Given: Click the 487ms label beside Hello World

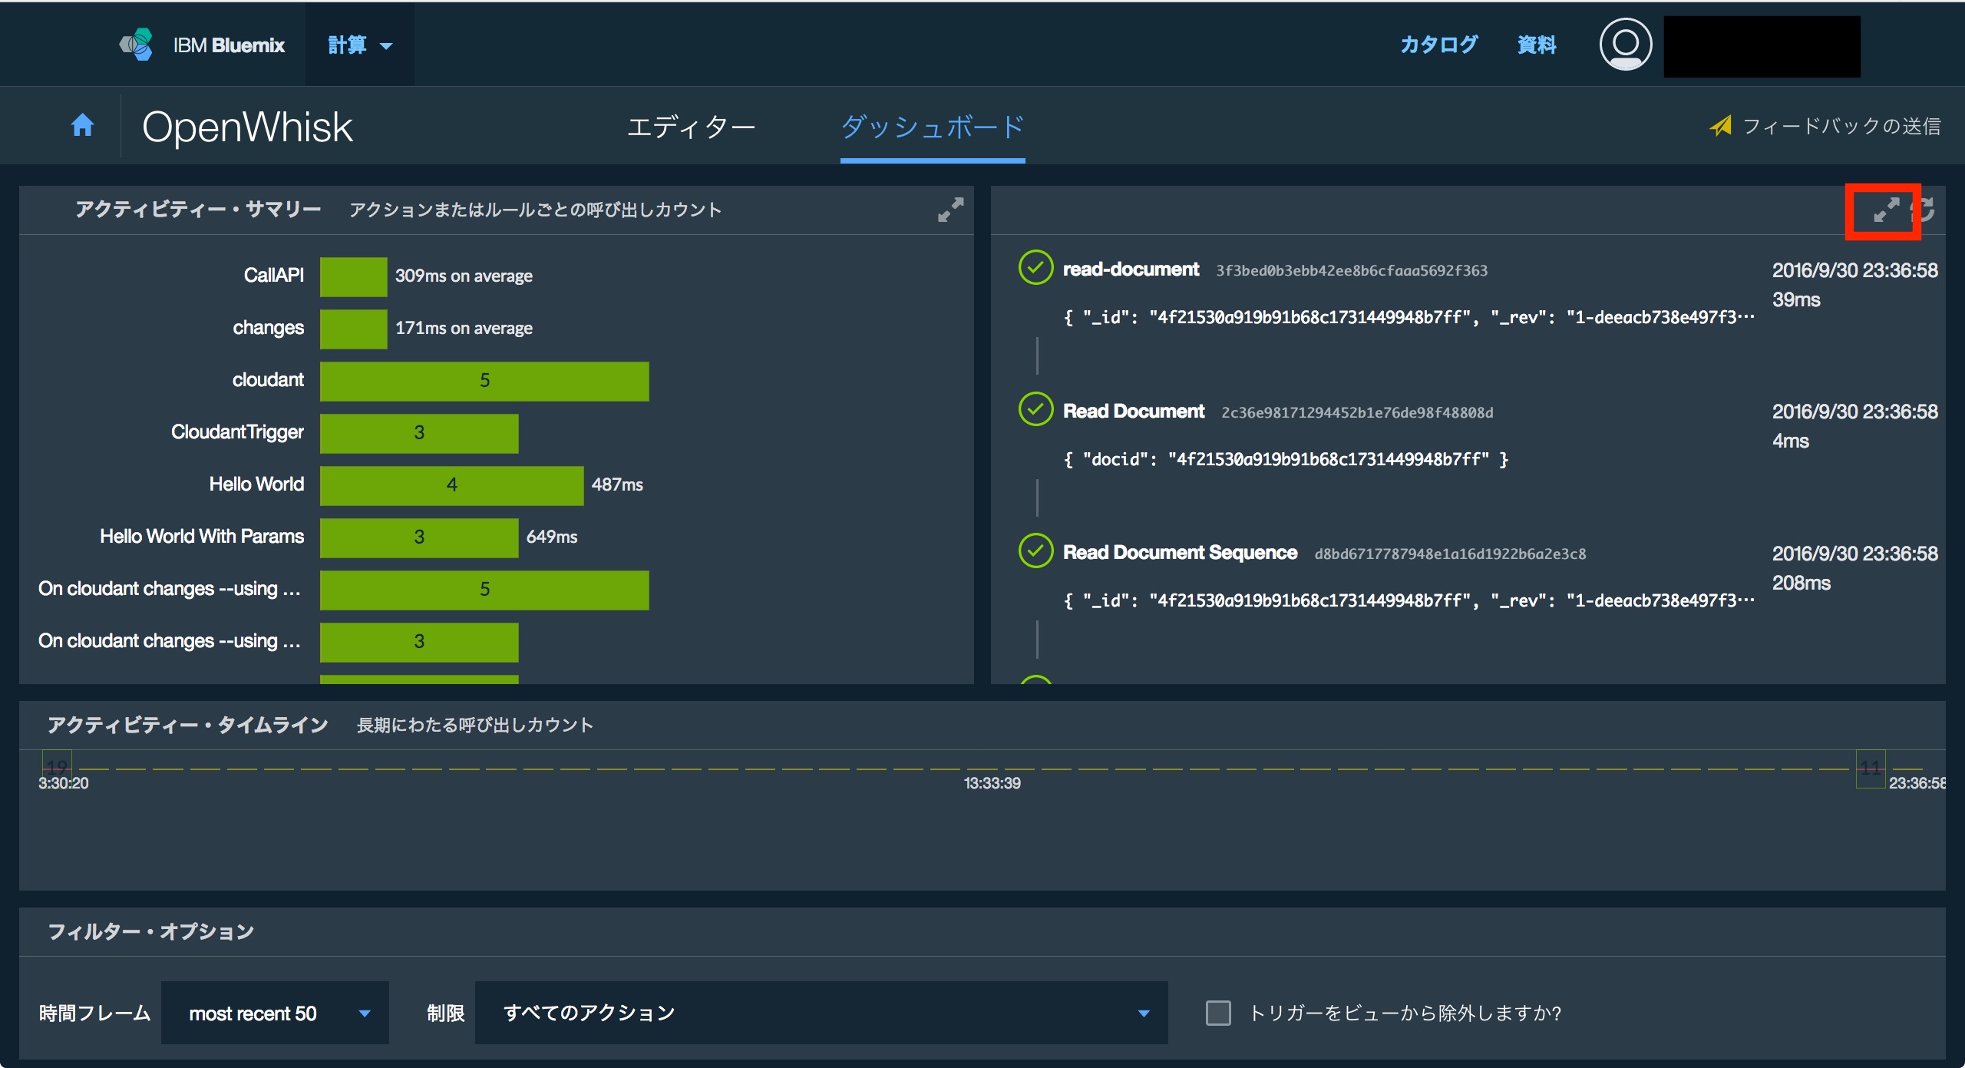Looking at the screenshot, I should click(x=617, y=485).
